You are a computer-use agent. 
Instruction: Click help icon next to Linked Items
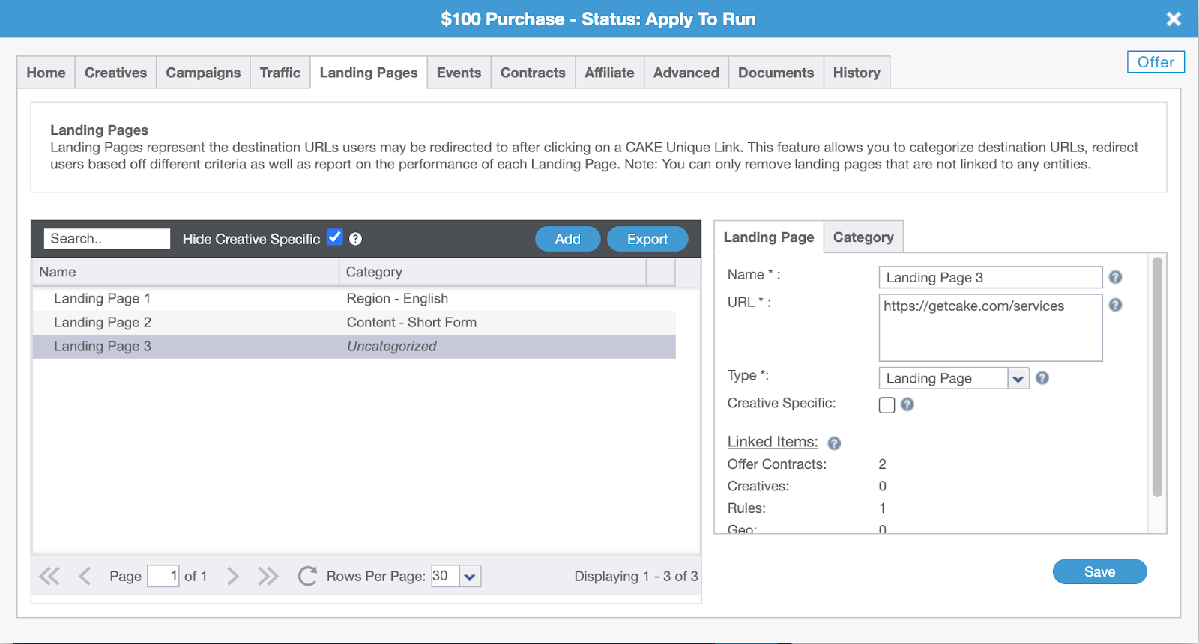834,443
